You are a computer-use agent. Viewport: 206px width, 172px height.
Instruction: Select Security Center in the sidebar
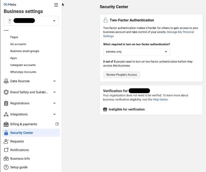[x=22, y=133]
